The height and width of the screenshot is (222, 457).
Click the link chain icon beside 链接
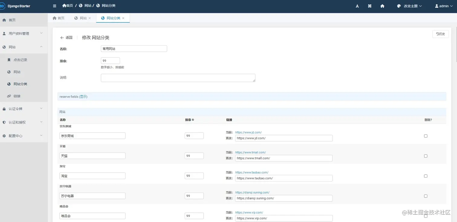9,96
